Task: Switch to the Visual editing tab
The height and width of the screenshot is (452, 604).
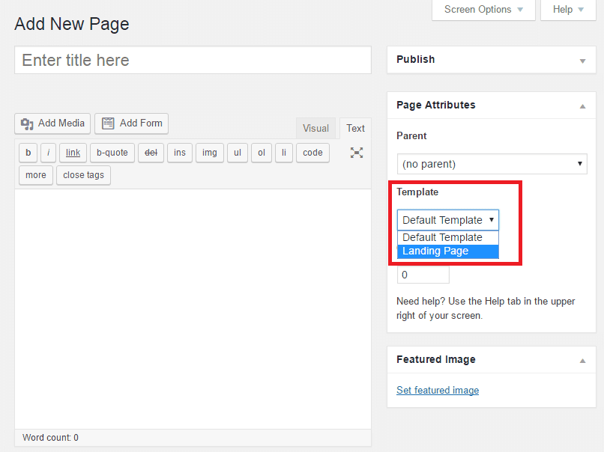Action: [x=315, y=128]
